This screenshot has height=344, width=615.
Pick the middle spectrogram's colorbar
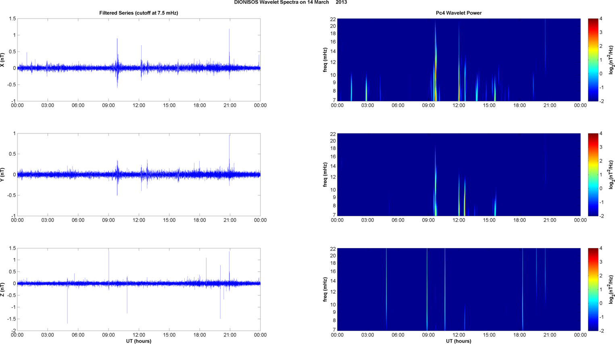(592, 174)
